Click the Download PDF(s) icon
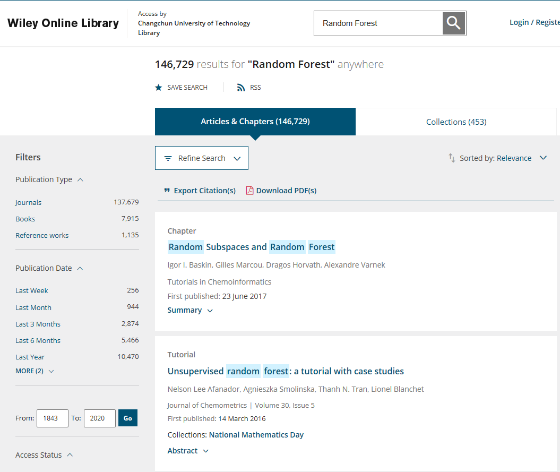This screenshot has height=472, width=560. point(249,191)
